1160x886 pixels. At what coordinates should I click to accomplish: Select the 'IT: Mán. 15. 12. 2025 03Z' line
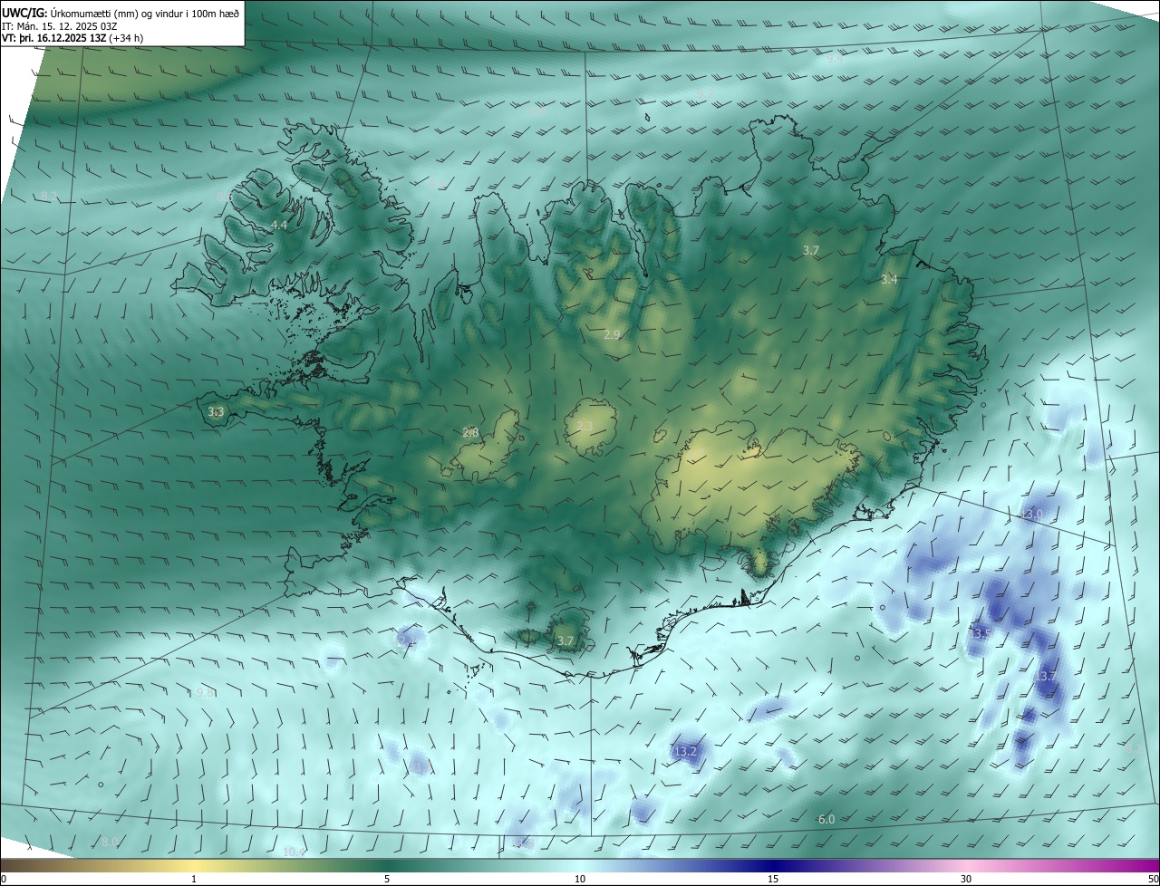60,25
